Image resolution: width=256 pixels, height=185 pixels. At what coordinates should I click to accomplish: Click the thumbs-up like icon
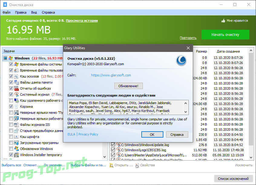click(223, 21)
